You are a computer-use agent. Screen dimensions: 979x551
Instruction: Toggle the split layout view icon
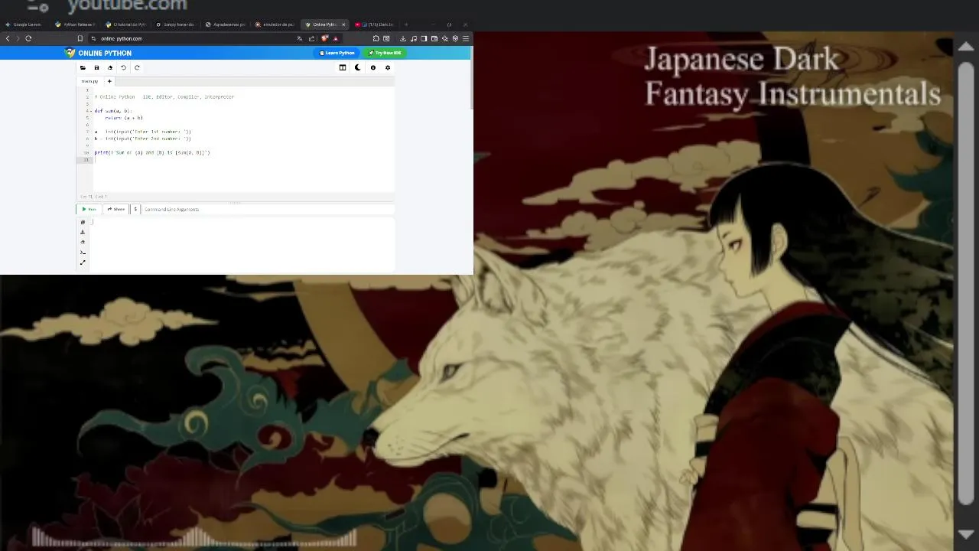point(343,67)
